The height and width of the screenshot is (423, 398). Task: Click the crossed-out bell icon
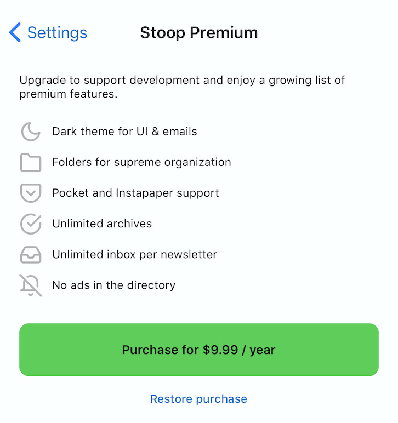[31, 285]
